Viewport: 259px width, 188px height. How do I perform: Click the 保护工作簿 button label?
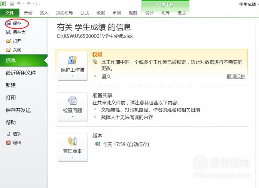(73, 70)
